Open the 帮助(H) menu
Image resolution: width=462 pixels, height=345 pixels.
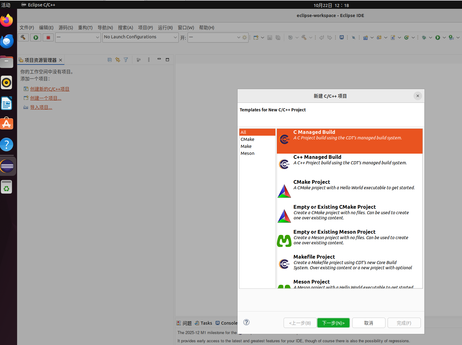point(207,28)
